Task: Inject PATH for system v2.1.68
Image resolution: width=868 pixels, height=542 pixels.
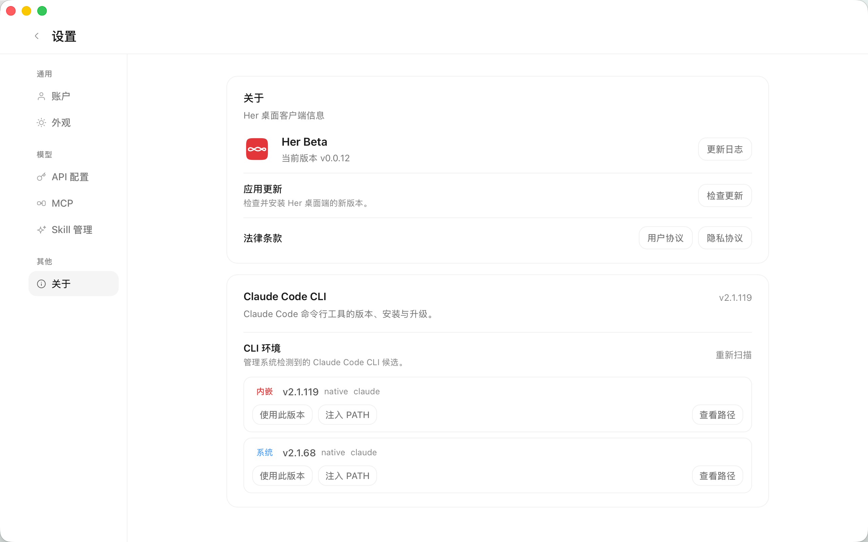Action: click(x=347, y=476)
